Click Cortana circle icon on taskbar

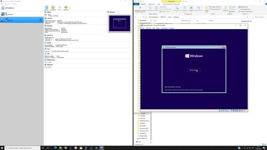(43, 148)
